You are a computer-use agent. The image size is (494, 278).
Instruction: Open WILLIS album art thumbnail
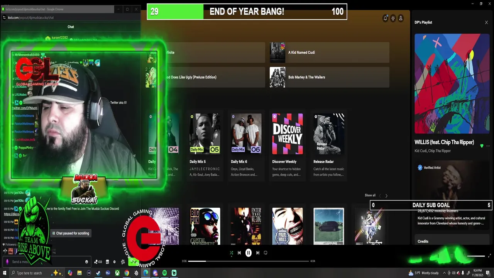point(452,84)
